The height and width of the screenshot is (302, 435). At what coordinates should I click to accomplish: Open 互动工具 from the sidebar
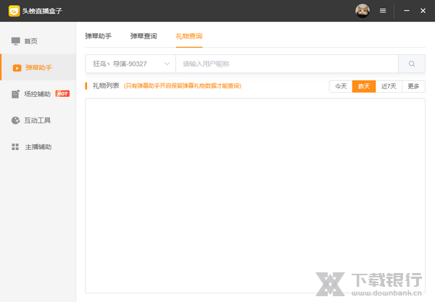pyautogui.click(x=38, y=120)
